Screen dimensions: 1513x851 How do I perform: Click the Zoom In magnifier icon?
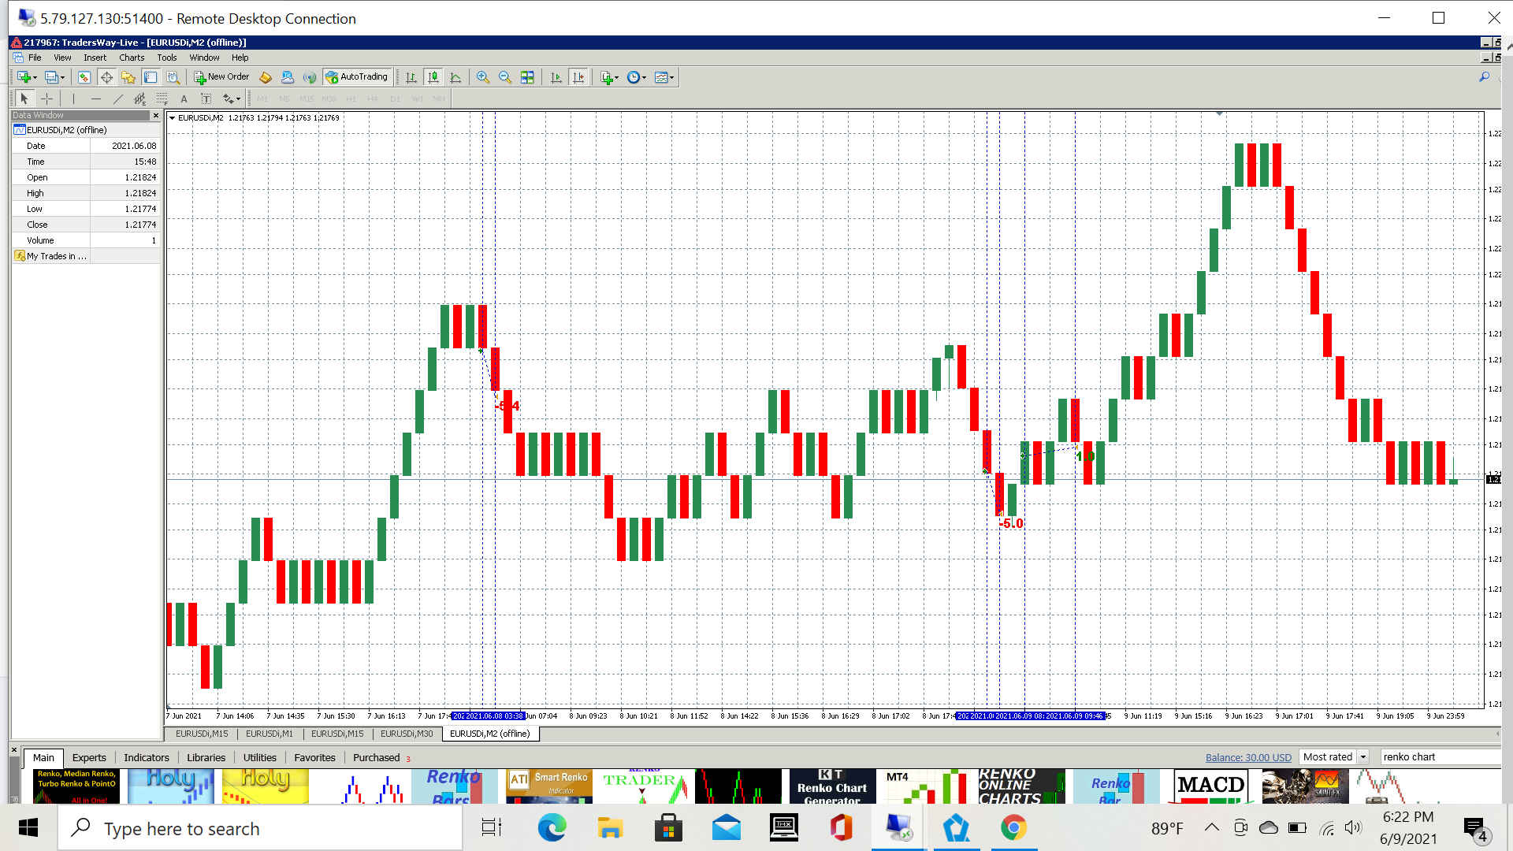[x=483, y=77]
